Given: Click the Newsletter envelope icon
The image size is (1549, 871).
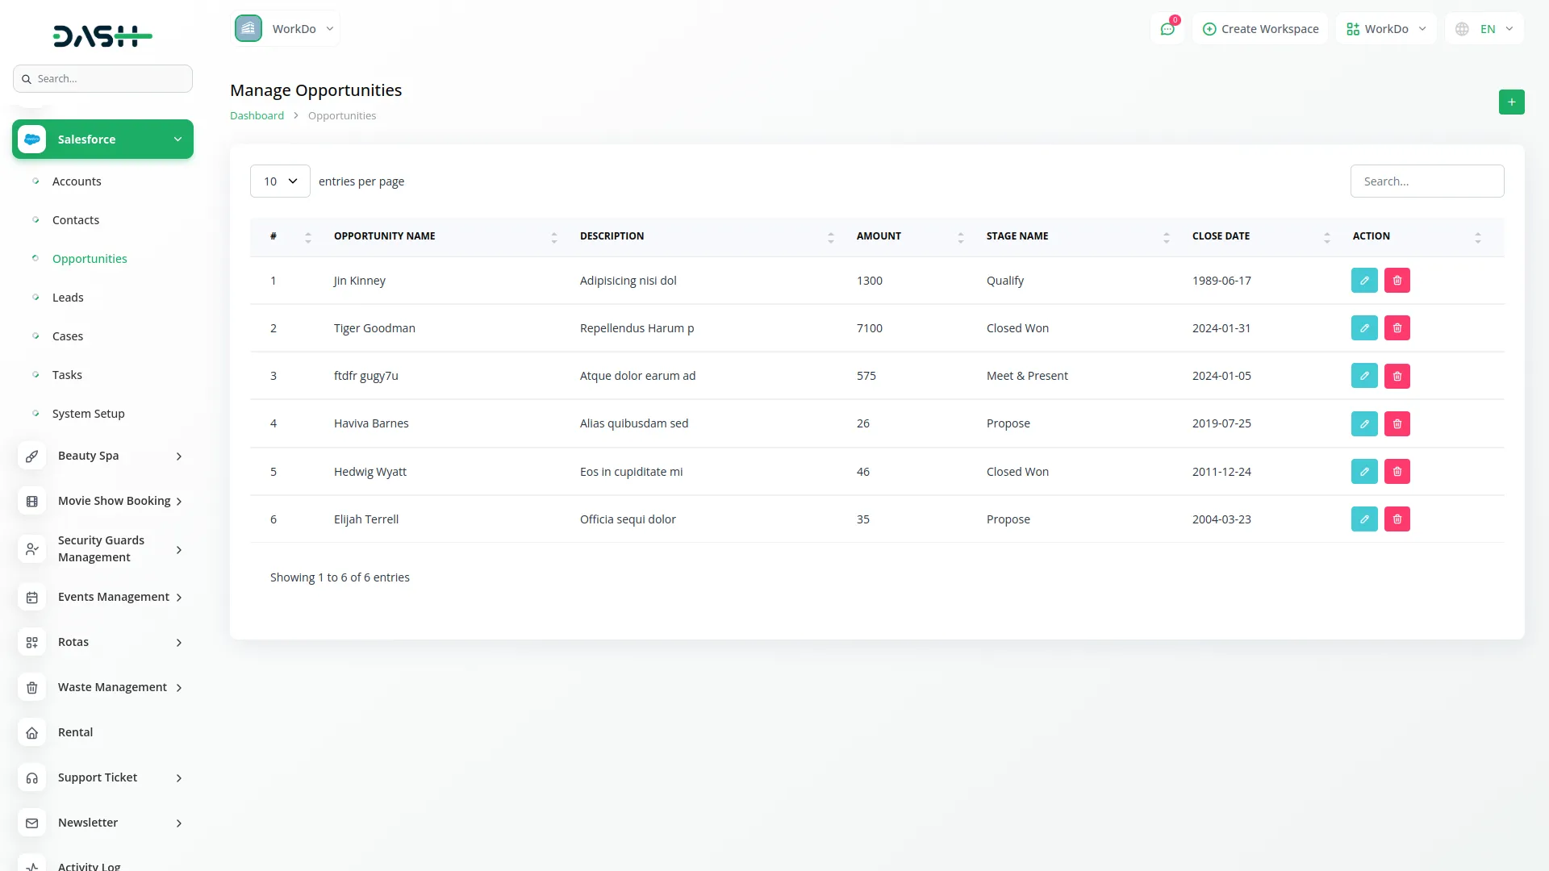Looking at the screenshot, I should coord(31,823).
